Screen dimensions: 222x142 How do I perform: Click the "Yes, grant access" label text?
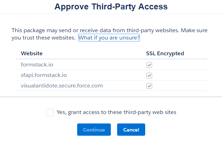(x=116, y=112)
